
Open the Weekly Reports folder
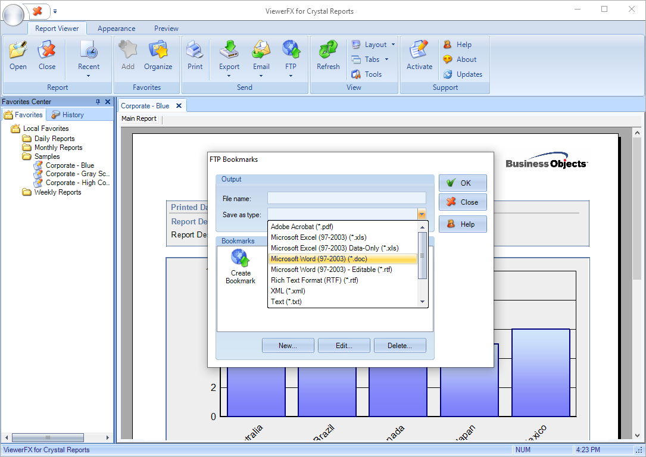[52, 192]
